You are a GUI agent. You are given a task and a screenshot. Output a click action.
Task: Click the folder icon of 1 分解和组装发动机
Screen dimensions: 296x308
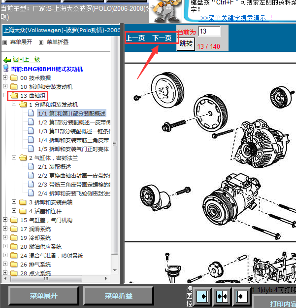coord(23,104)
